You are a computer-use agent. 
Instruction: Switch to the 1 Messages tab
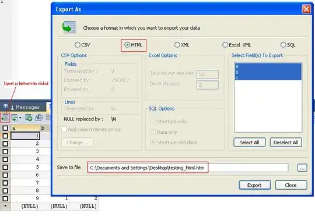click(23, 107)
